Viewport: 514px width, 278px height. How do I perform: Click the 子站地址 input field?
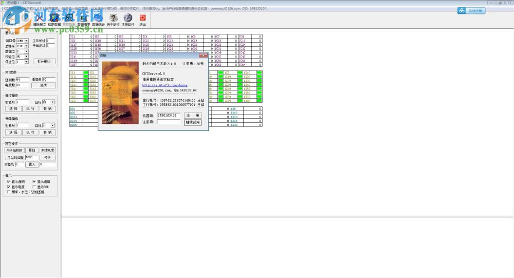50,46
